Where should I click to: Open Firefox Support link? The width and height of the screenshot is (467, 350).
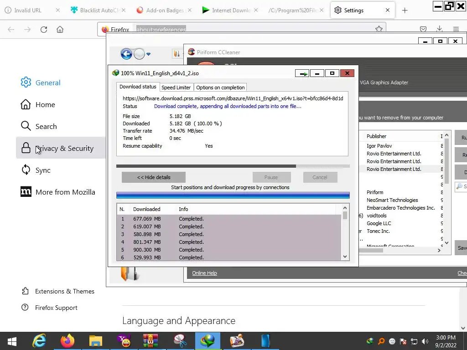pyautogui.click(x=49, y=308)
